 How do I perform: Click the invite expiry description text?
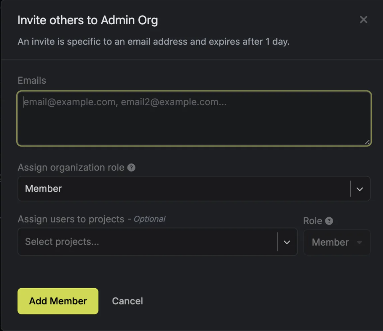point(154,42)
